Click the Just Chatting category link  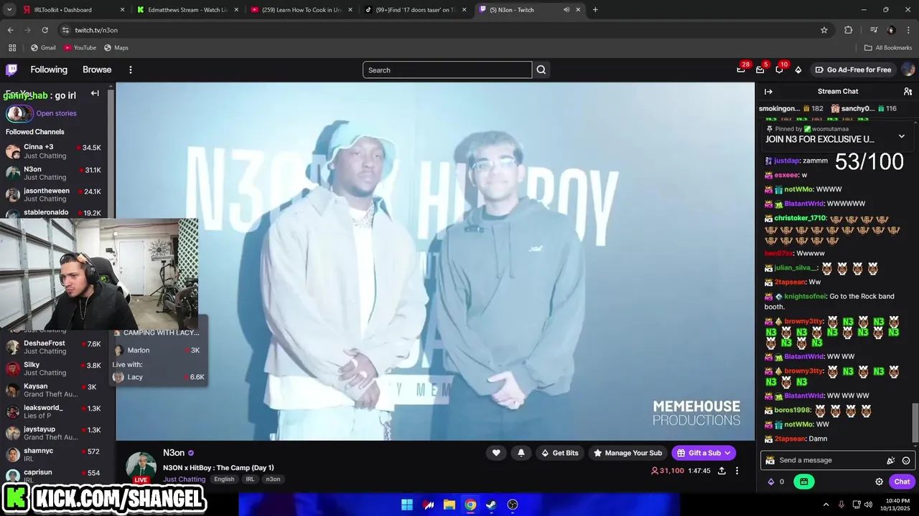184,479
